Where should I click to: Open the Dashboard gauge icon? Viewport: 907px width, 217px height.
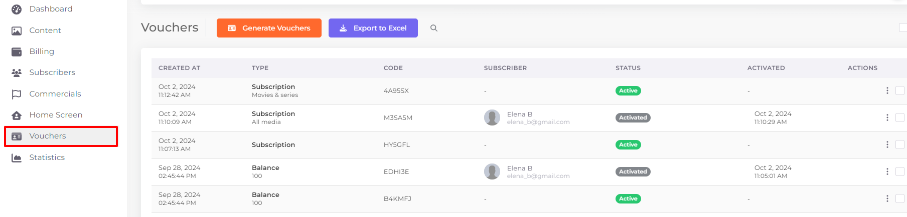pyautogui.click(x=17, y=9)
